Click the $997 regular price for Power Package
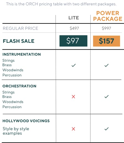 pos(106,28)
